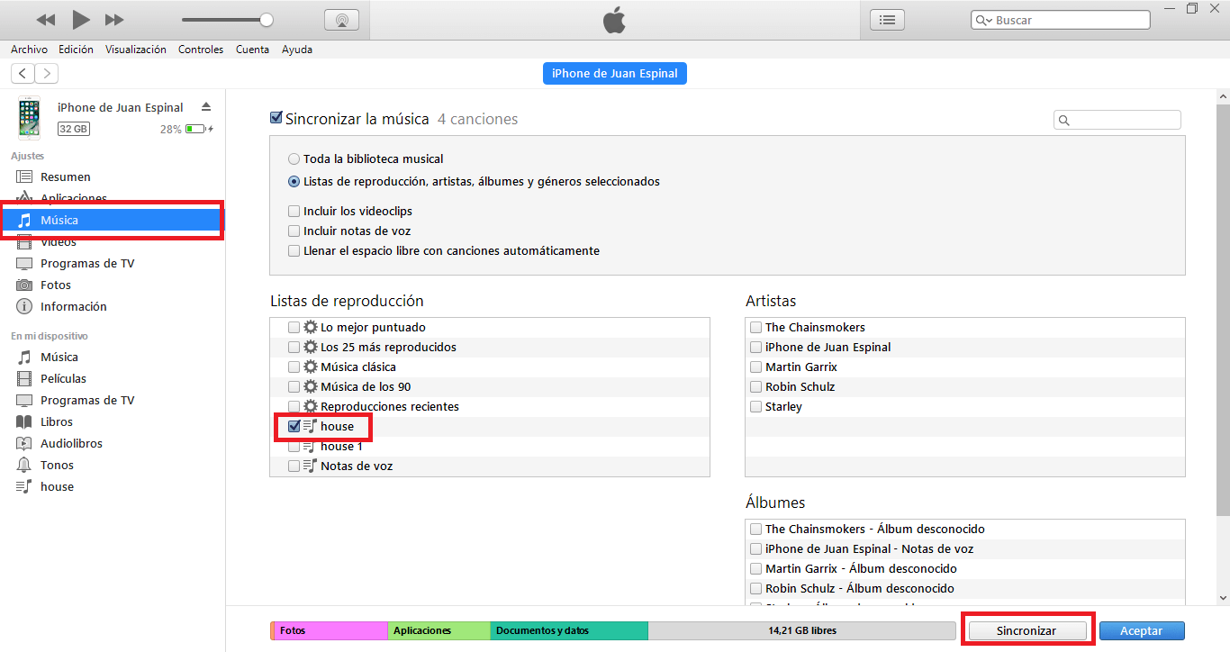The height and width of the screenshot is (652, 1230).
Task: Click the next track fast-forward icon
Action: pos(114,20)
